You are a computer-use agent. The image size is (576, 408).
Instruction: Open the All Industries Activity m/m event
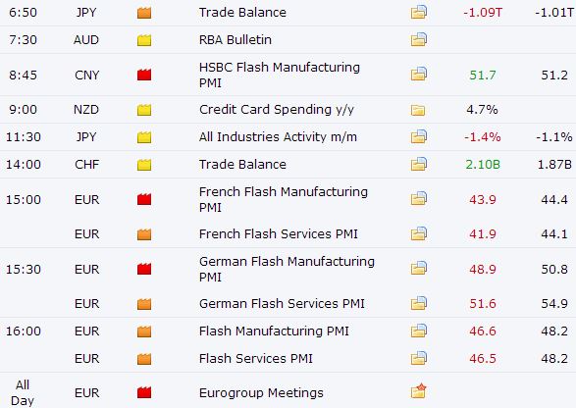278,137
